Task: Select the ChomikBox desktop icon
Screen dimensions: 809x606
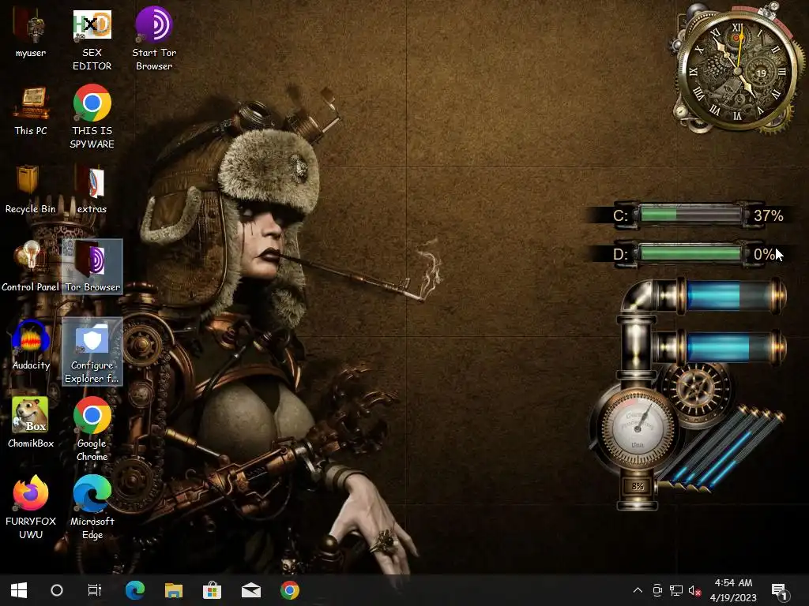Action: [31, 423]
